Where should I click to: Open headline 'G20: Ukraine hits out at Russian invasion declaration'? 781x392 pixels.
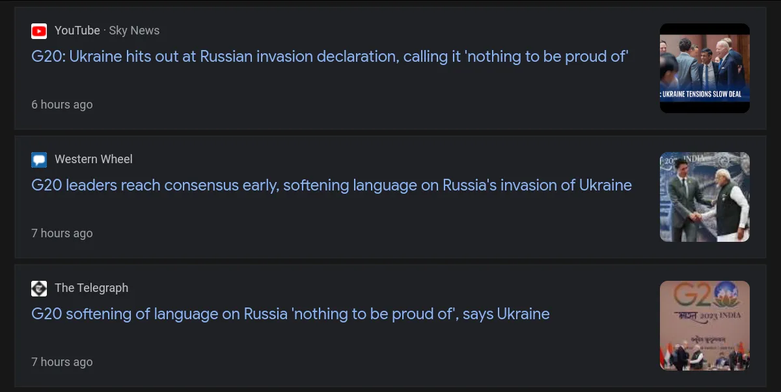[329, 57]
